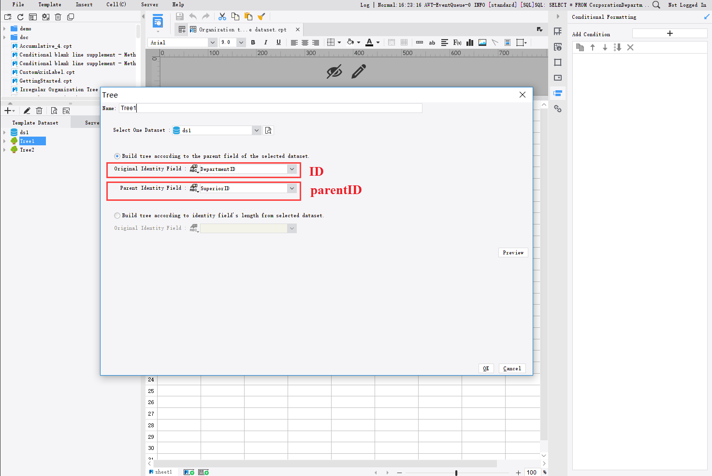Insert a chart via the column-chart toolbar icon

[469, 42]
